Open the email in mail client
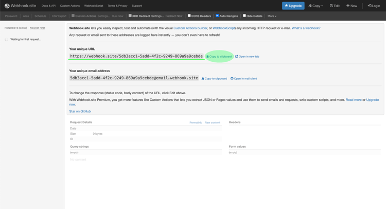 tap(244, 79)
